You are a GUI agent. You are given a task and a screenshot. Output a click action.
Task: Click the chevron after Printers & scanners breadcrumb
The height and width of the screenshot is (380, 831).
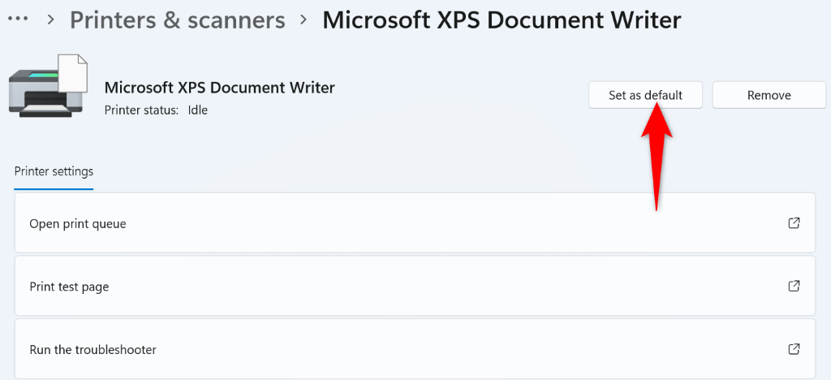(x=304, y=19)
